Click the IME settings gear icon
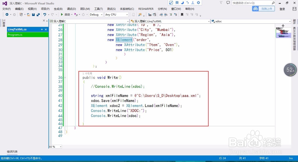Viewport: 298px width, 162px height. (x=198, y=2)
